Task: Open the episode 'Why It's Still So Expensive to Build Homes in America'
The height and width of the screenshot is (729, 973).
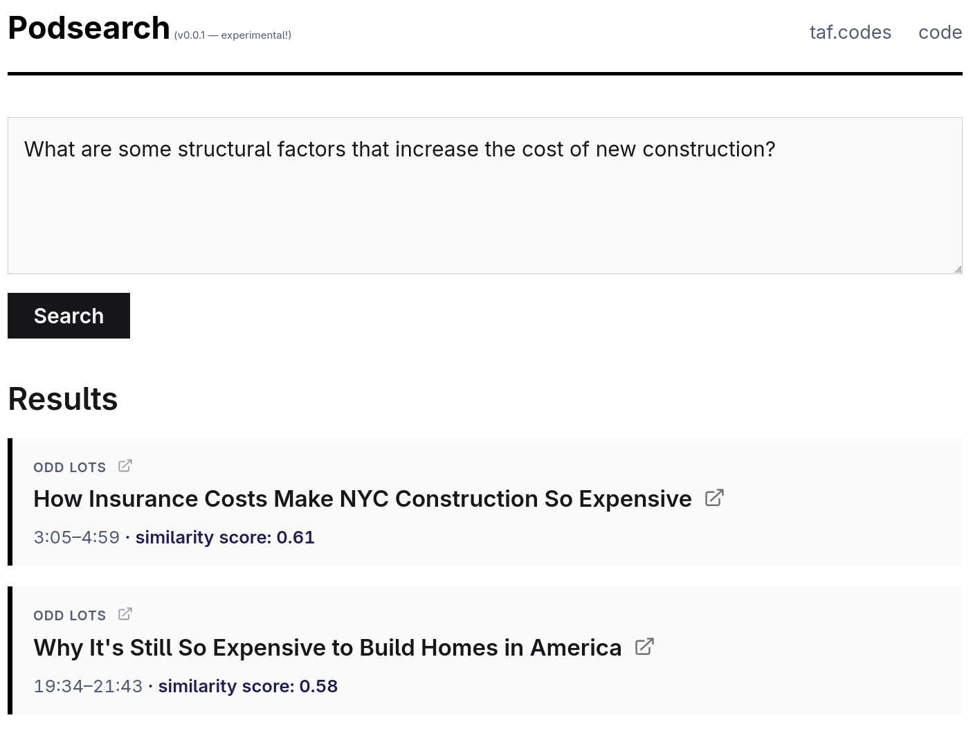Action: tap(327, 647)
